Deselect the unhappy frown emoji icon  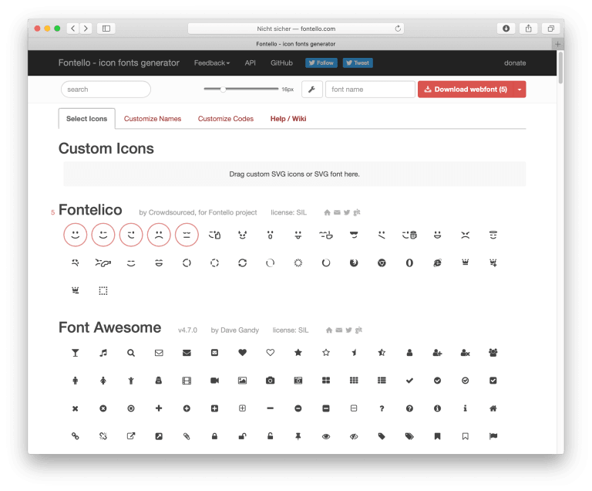[x=159, y=235]
